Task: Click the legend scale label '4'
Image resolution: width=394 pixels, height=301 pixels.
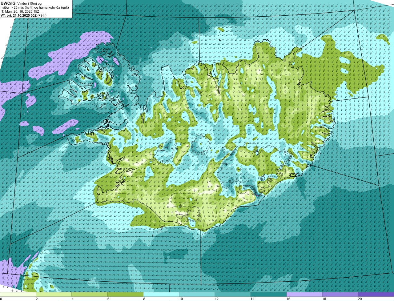Action: [x=72, y=299]
